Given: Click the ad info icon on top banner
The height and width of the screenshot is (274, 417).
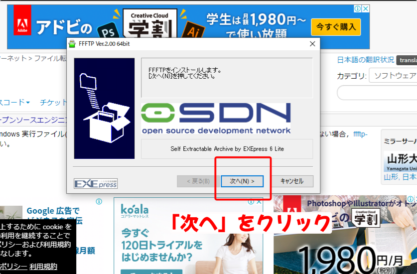Looking at the screenshot, I should tap(358, 9).
